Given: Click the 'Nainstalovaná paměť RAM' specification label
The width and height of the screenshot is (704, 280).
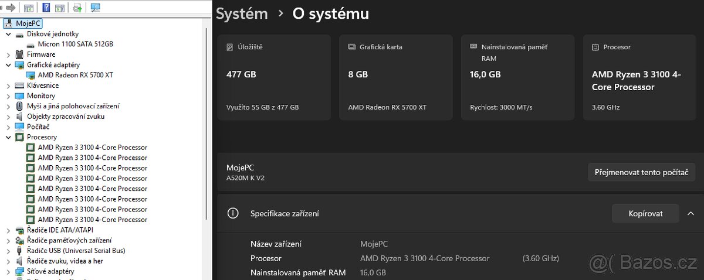Looking at the screenshot, I should click(x=298, y=272).
